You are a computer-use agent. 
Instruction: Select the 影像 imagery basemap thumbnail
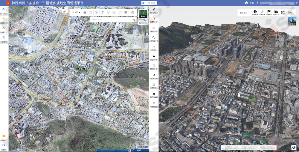click(143, 14)
